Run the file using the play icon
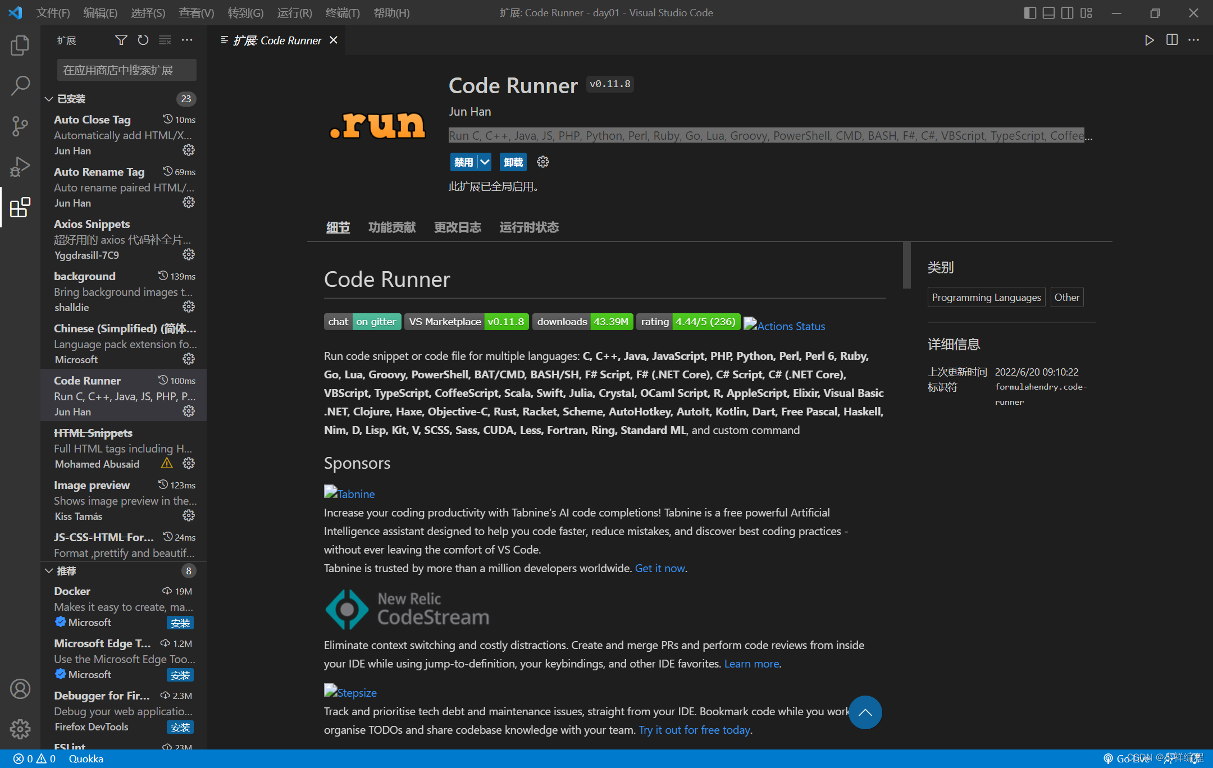The height and width of the screenshot is (768, 1213). [1149, 40]
